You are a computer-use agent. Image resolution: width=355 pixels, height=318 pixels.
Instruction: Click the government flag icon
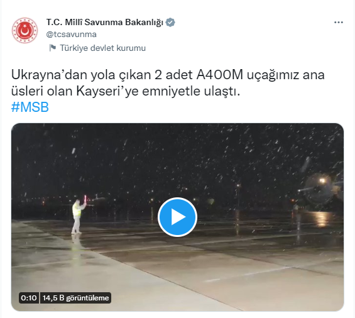[x=53, y=48]
